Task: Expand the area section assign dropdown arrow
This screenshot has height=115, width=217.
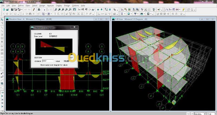Action: point(131,14)
